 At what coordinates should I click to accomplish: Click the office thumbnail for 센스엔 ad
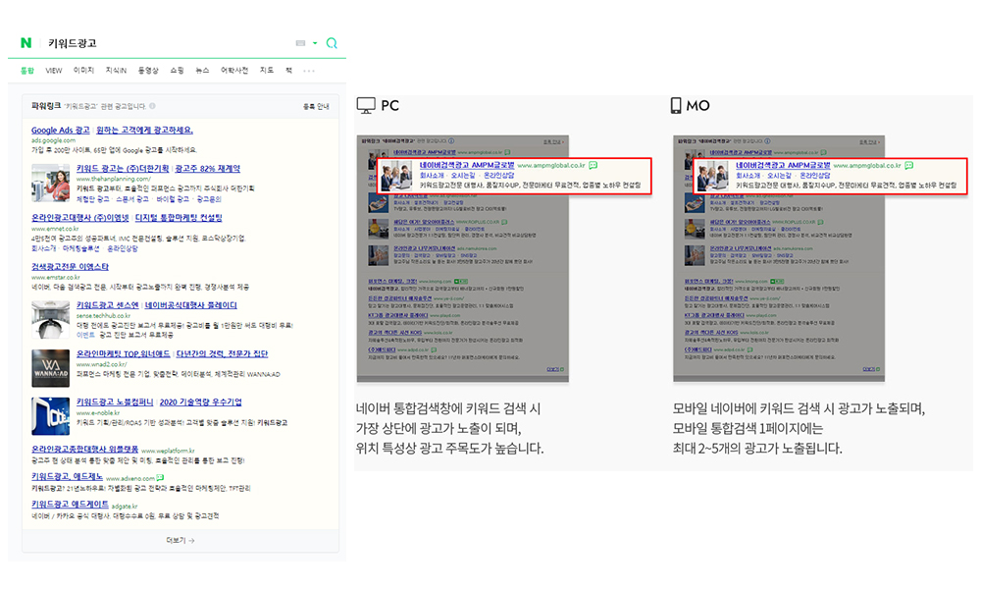[51, 319]
